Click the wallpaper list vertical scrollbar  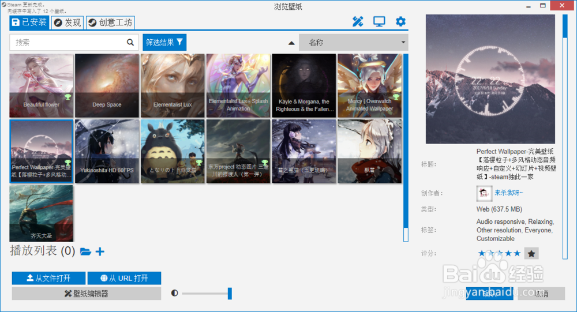[x=406, y=147]
